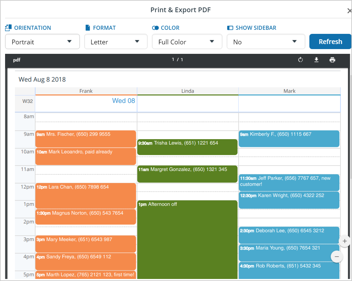Click the rotate page icon in PDF toolbar
The image size is (352, 281).
[x=300, y=60]
